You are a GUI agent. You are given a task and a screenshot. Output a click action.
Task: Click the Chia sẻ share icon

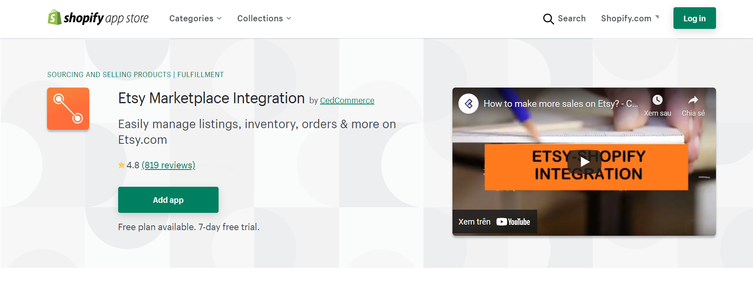(x=693, y=106)
